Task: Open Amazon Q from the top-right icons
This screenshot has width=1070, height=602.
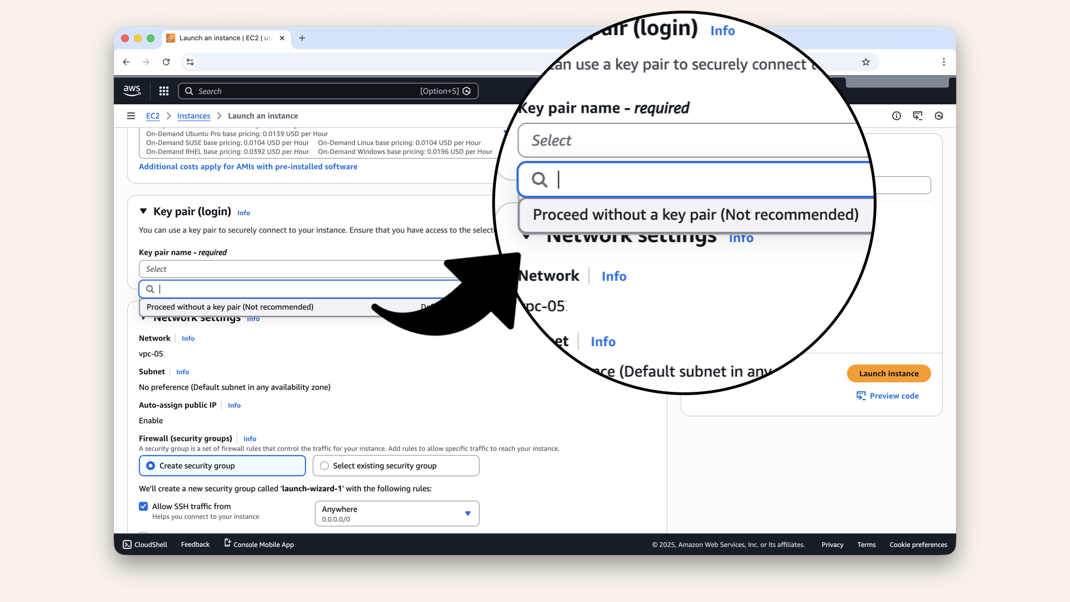Action: pyautogui.click(x=939, y=116)
